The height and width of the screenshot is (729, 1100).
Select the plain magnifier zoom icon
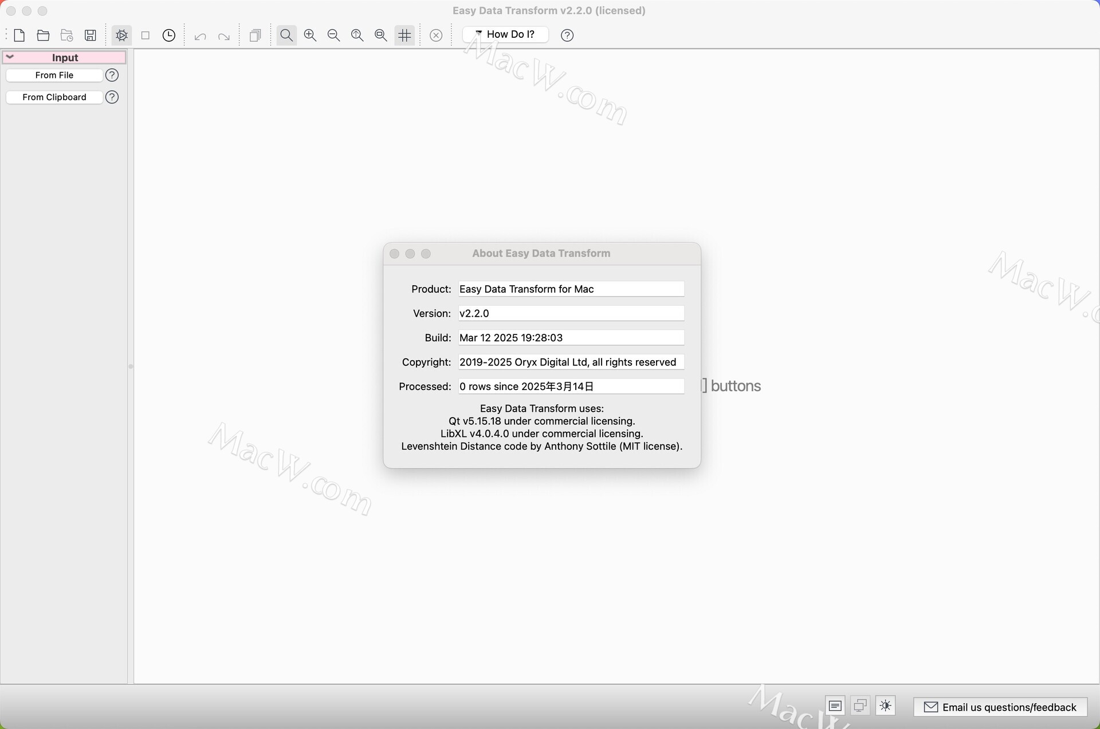click(286, 36)
